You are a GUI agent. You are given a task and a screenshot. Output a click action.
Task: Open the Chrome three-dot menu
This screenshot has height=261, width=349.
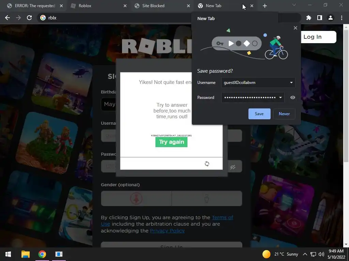tap(342, 18)
